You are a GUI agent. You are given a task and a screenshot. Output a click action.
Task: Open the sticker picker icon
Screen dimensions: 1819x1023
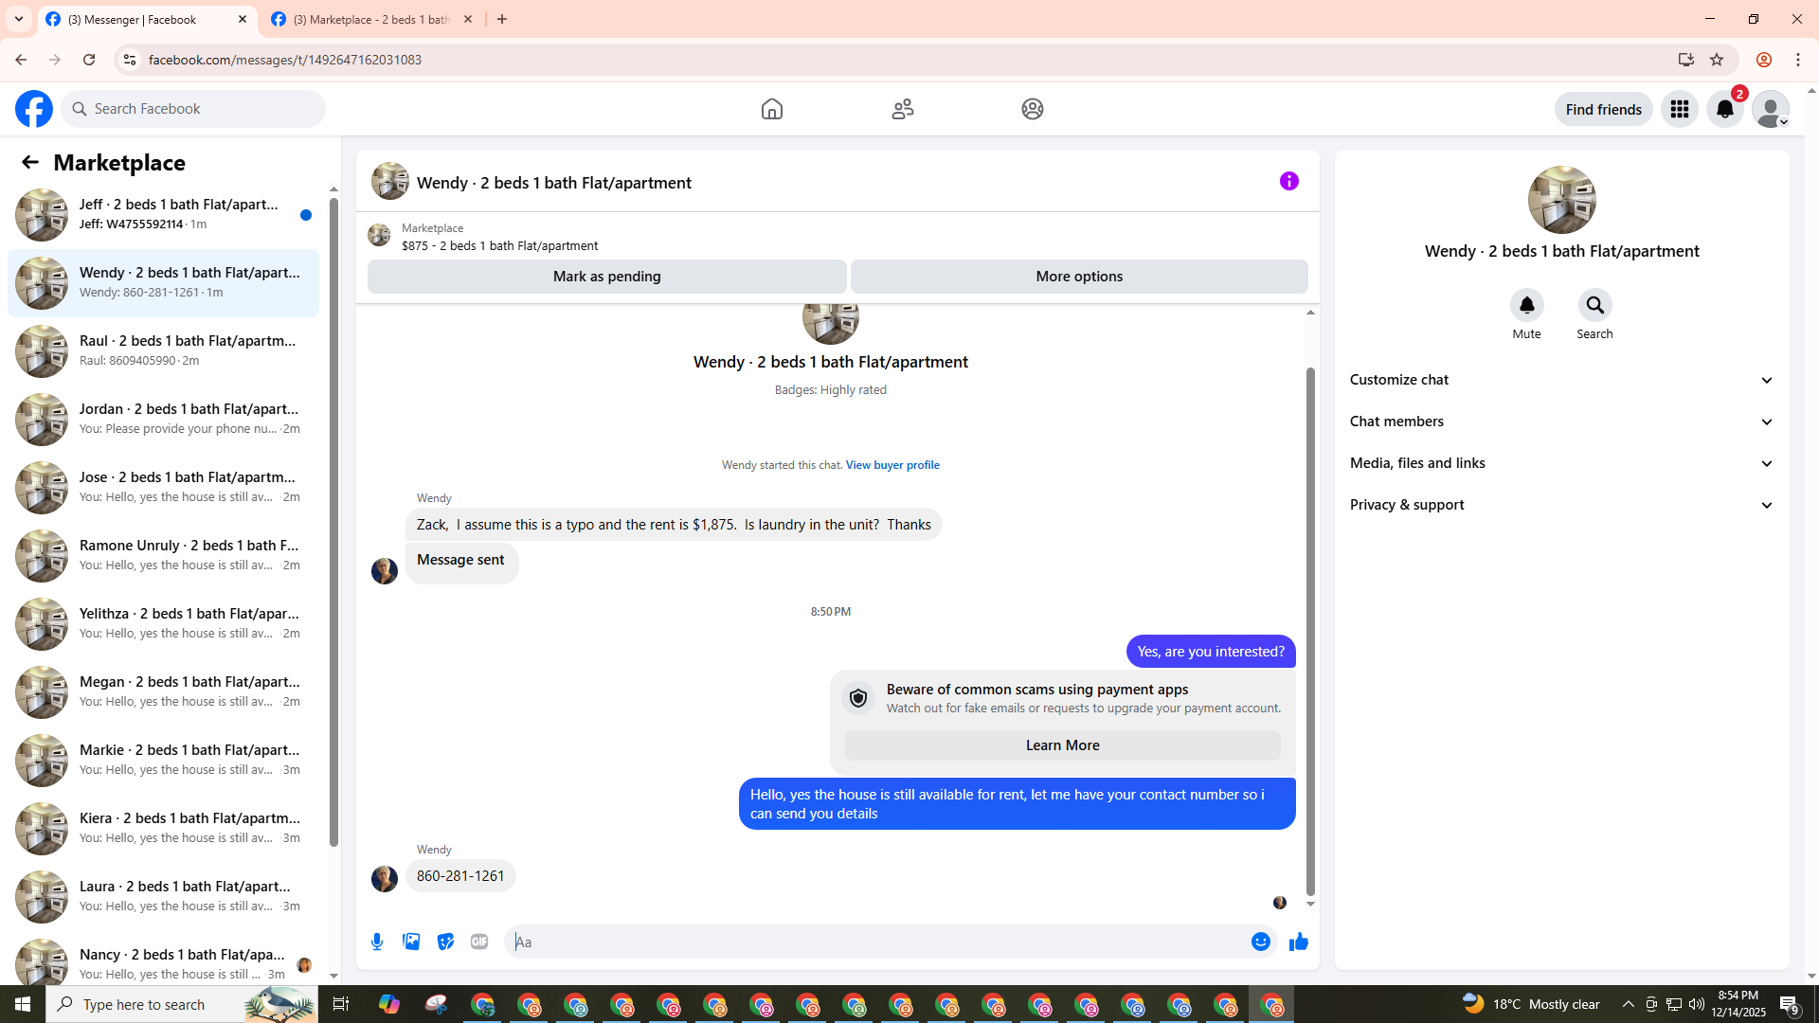coord(445,942)
